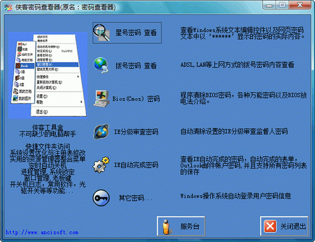Select IE分级审查密码 label
This screenshot has width=315, height=242.
pos(136,131)
